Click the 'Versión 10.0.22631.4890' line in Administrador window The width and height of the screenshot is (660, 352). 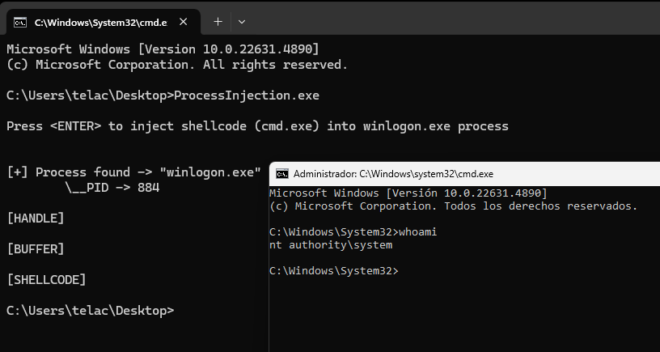click(408, 193)
